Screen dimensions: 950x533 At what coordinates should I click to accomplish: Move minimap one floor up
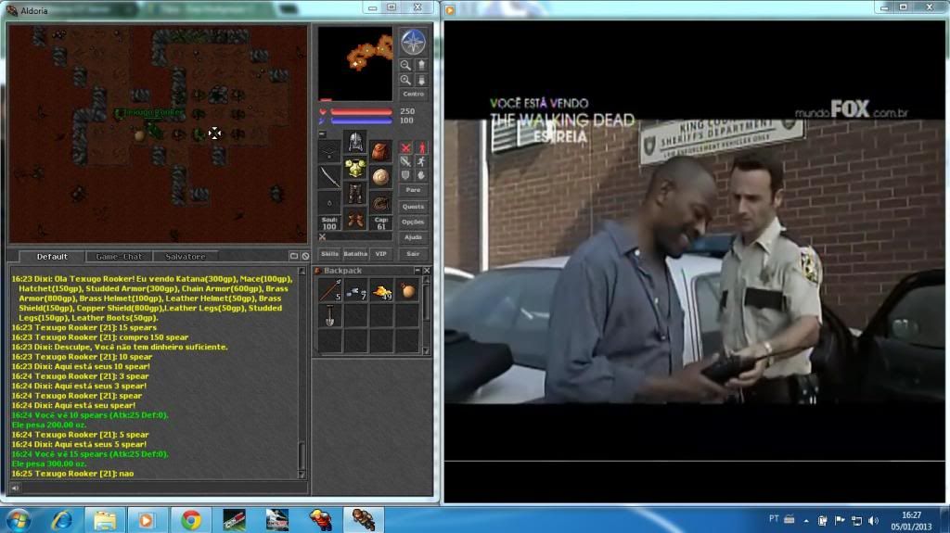pyautogui.click(x=422, y=65)
